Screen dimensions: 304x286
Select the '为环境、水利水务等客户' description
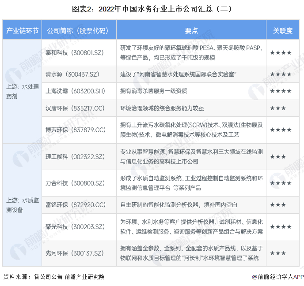click(x=191, y=227)
